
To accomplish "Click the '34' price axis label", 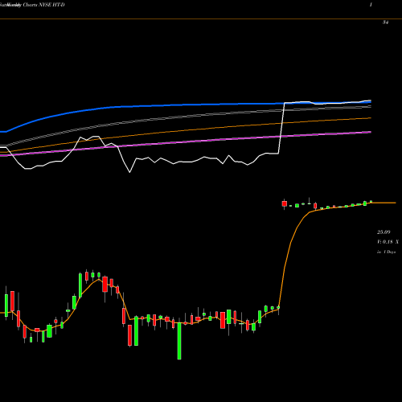I will coord(385,23).
